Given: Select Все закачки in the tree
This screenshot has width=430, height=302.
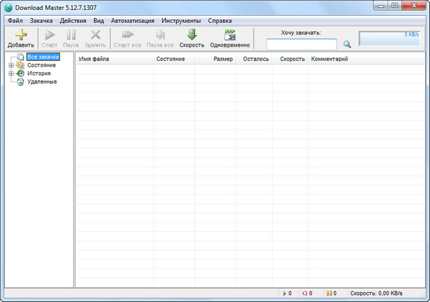Looking at the screenshot, I should click(43, 57).
